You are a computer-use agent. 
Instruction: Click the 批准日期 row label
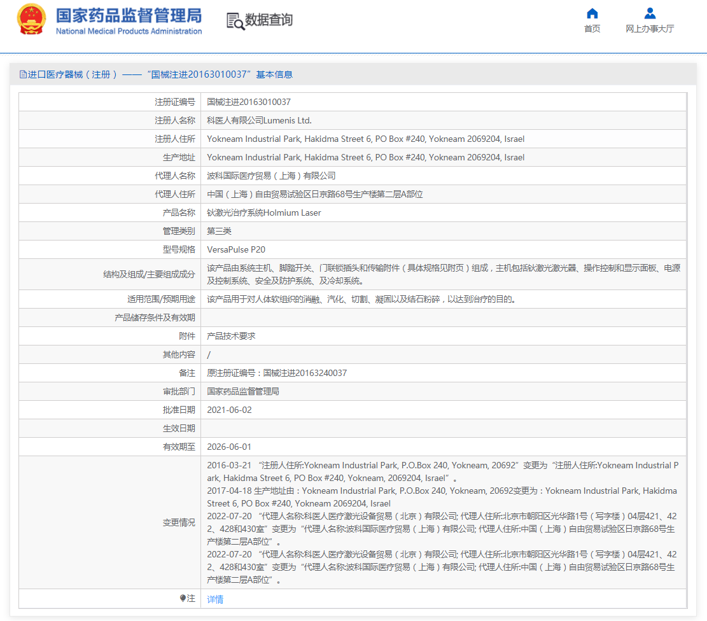[179, 410]
